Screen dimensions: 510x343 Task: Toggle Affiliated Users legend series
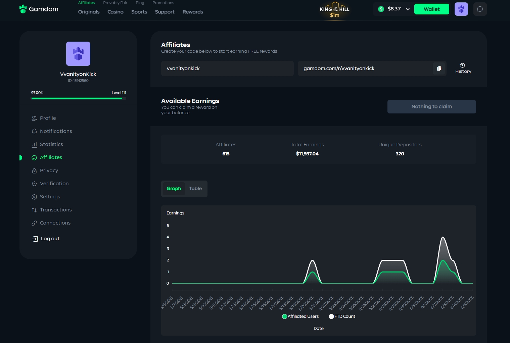pyautogui.click(x=300, y=316)
